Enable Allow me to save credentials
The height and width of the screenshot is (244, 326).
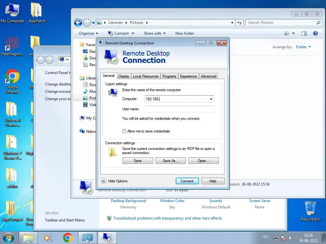click(x=124, y=131)
